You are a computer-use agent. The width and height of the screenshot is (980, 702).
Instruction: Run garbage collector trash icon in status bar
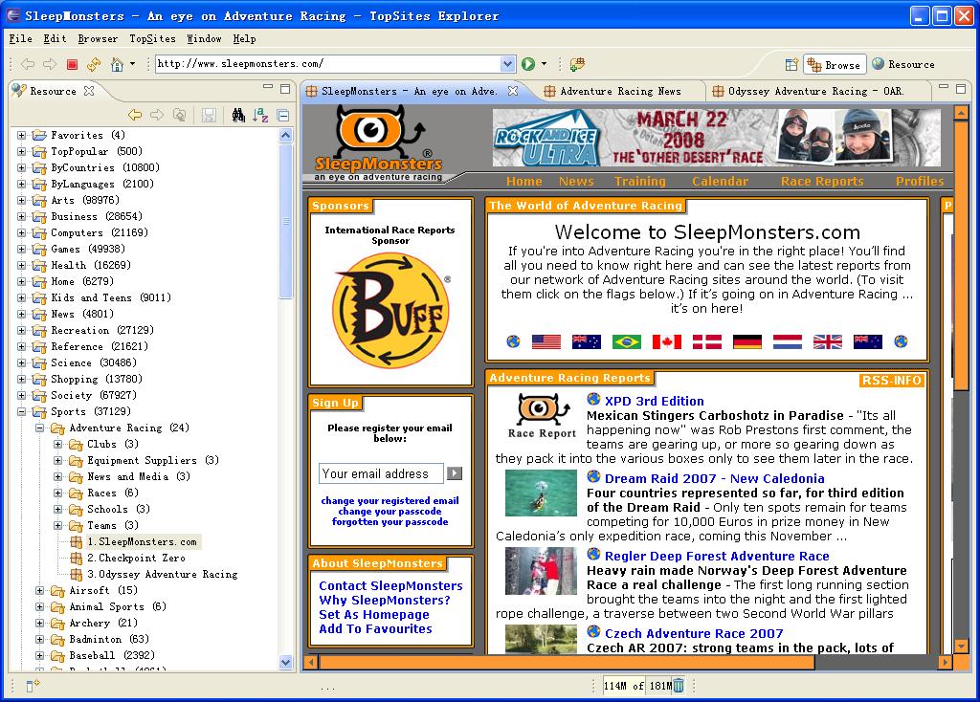679,686
